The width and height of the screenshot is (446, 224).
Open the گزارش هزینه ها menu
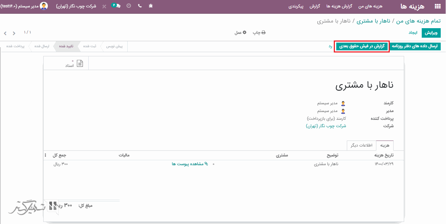(x=338, y=6)
